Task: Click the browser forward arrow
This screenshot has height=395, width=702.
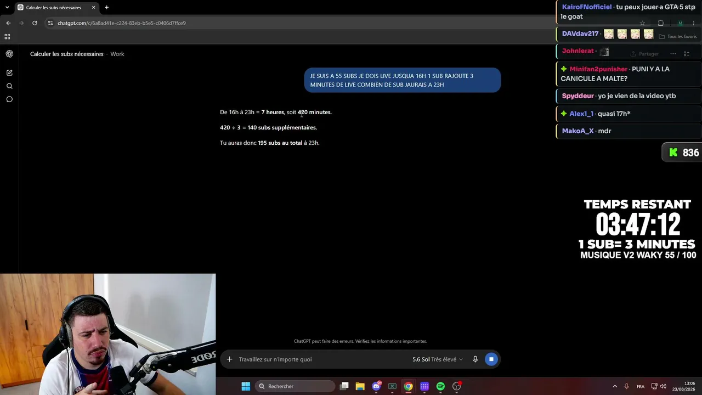Action: click(x=21, y=23)
